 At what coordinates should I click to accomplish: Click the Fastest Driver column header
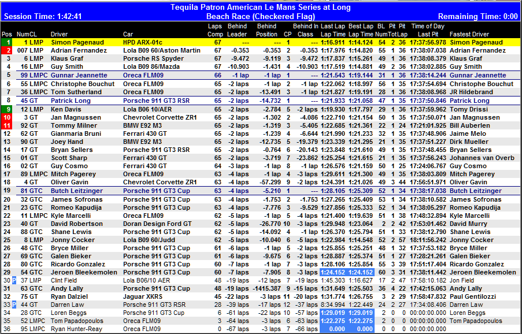[469, 34]
